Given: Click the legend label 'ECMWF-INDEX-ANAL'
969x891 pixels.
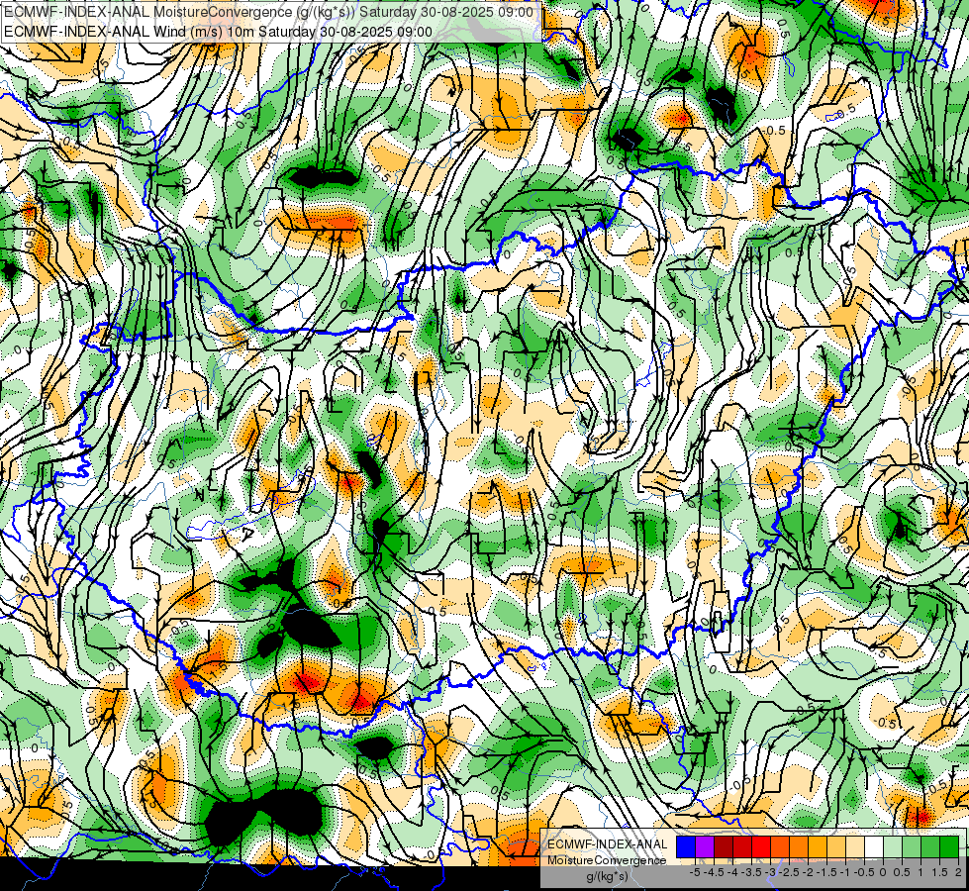Looking at the screenshot, I should click(608, 844).
